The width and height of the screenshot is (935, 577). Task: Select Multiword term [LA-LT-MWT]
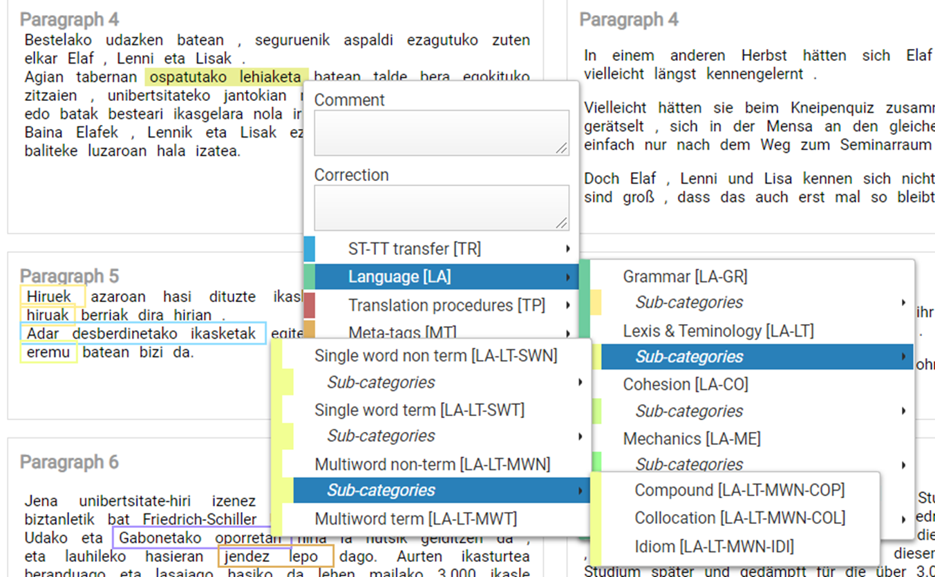415,519
